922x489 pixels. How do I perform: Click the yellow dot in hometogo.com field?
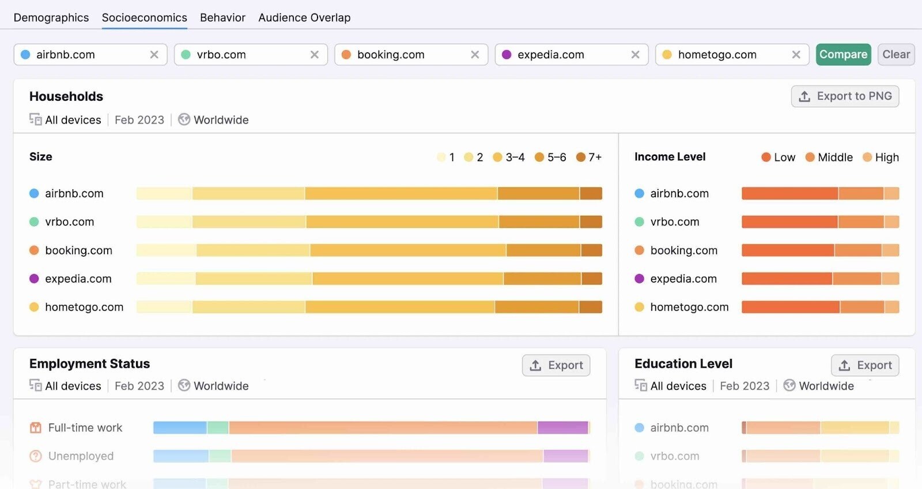[667, 55]
